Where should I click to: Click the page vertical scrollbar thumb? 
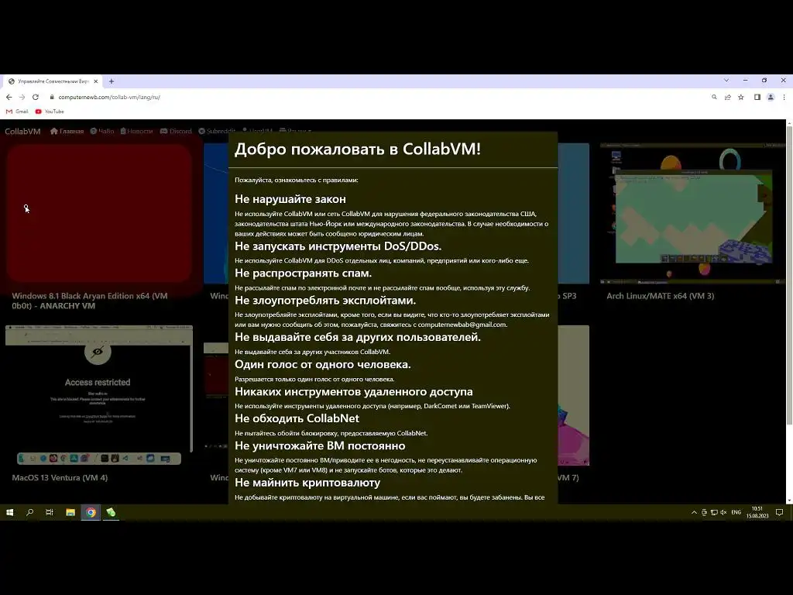[x=789, y=276]
